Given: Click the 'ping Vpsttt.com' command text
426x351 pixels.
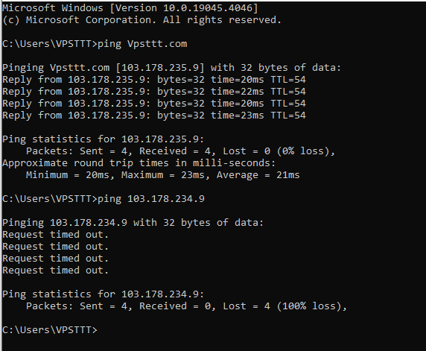Looking at the screenshot, I should tap(142, 44).
